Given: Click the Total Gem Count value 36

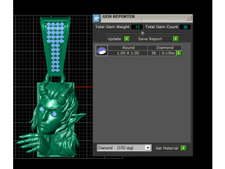Looking at the screenshot, I should click(185, 27).
